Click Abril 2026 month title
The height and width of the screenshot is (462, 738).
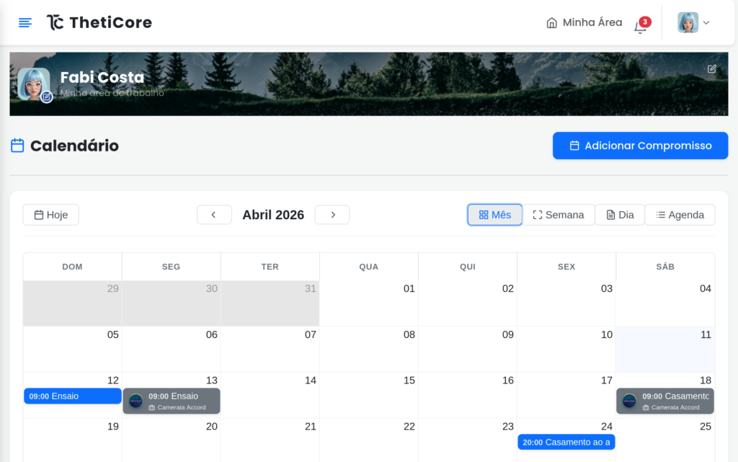click(273, 215)
